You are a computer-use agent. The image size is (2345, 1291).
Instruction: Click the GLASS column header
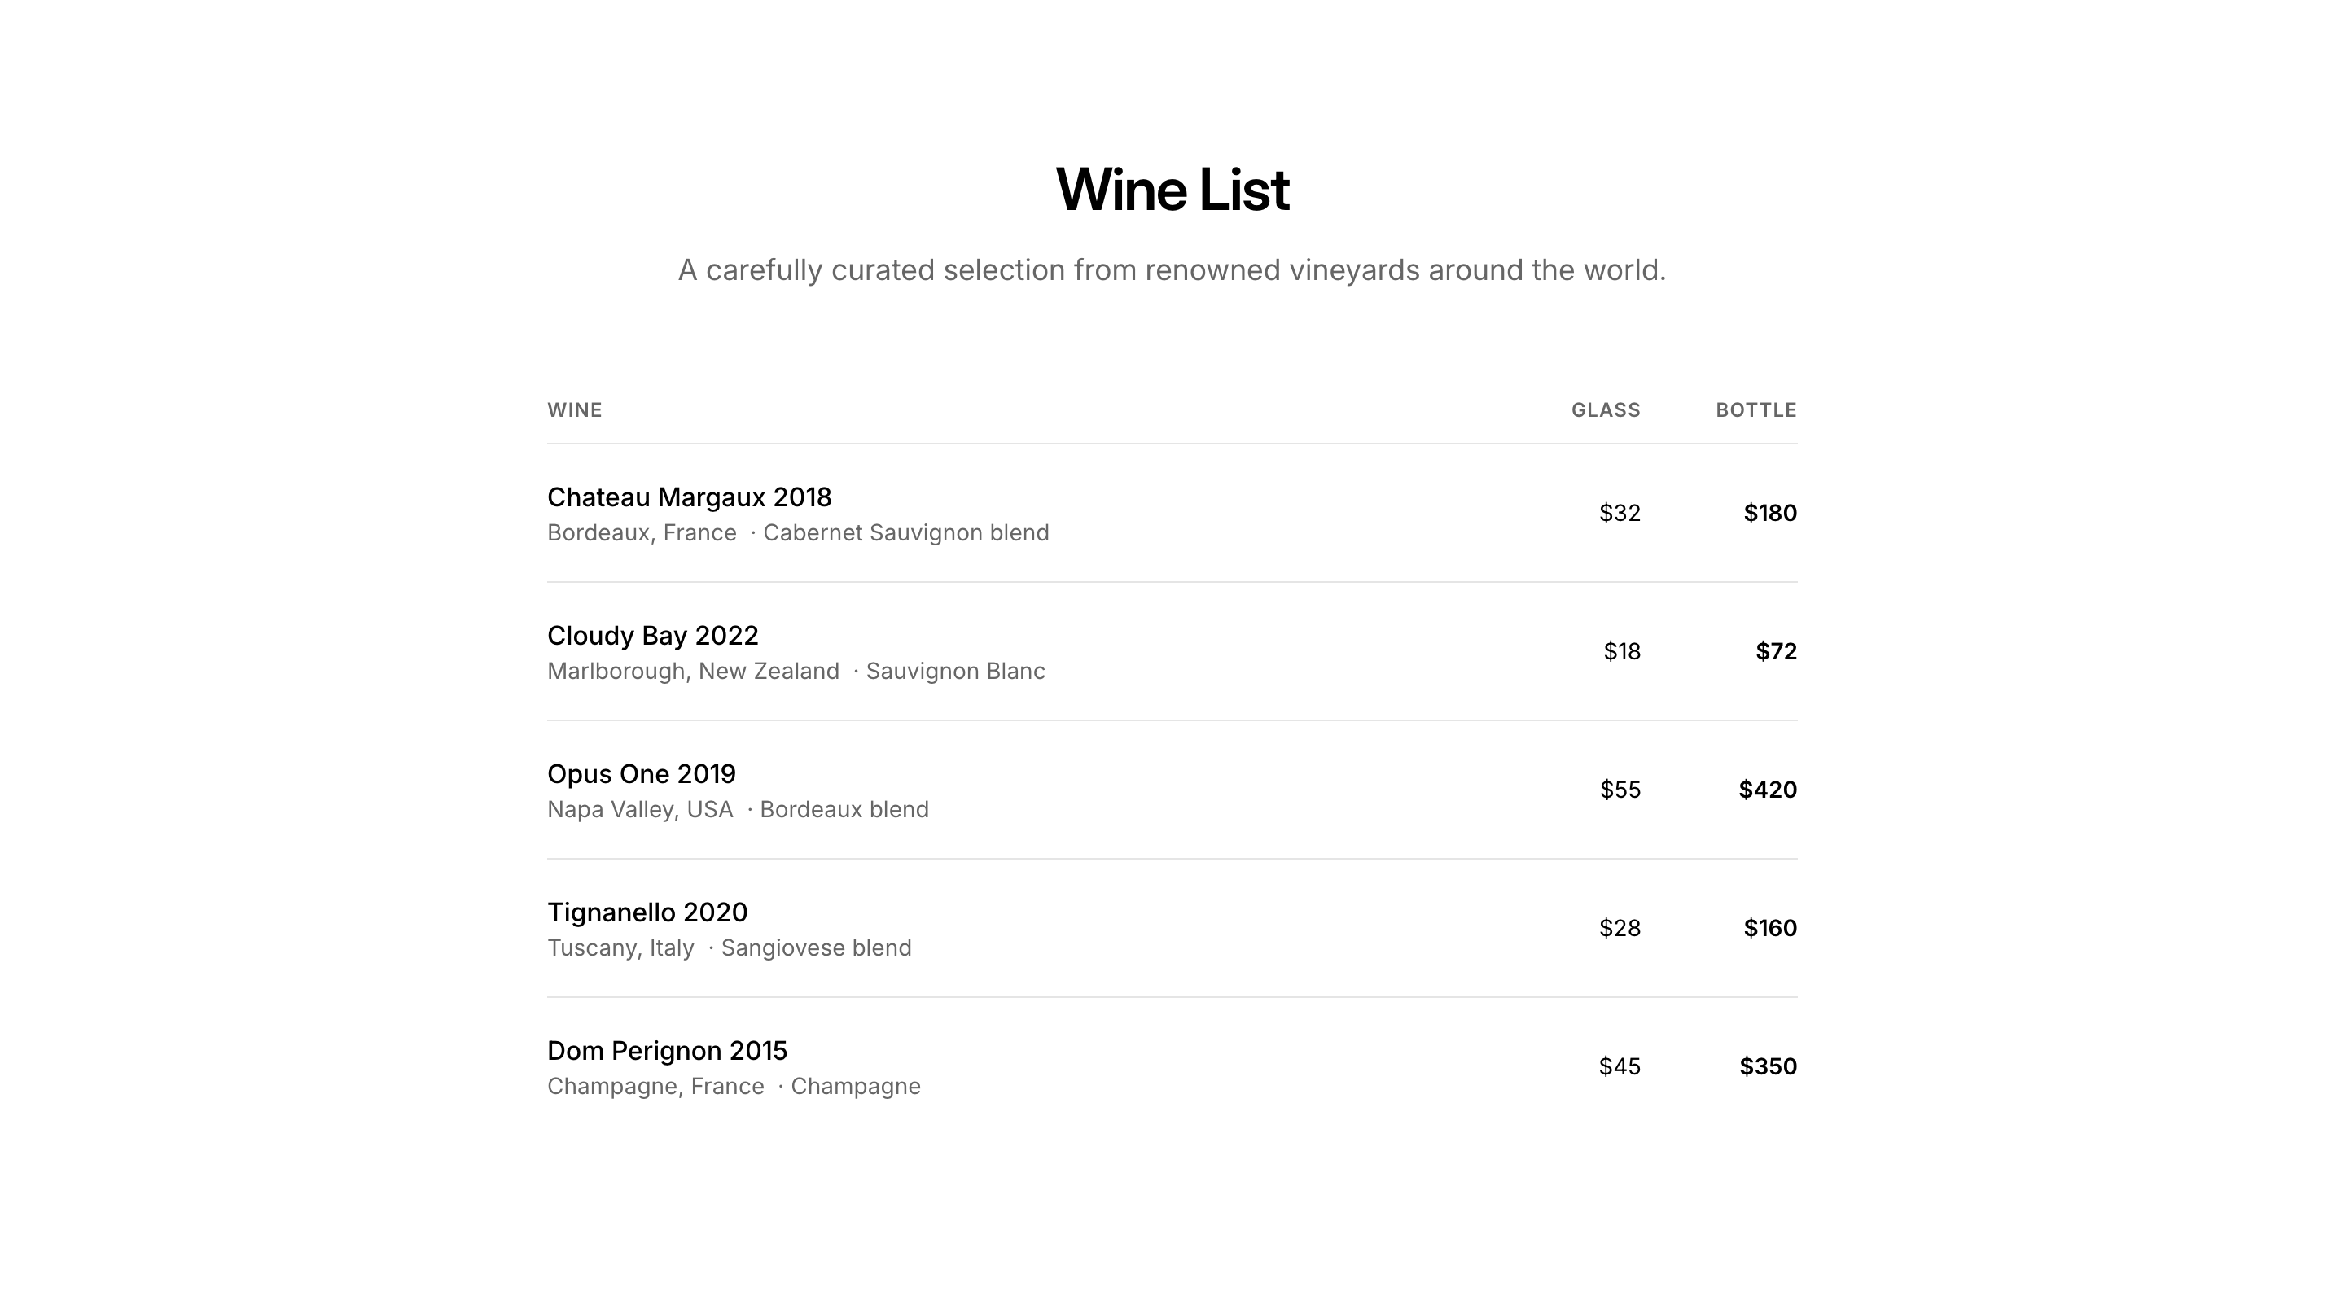1605,410
